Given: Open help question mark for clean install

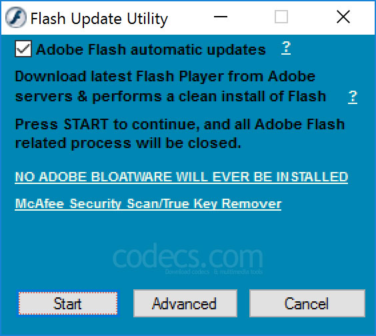Looking at the screenshot, I should (353, 97).
